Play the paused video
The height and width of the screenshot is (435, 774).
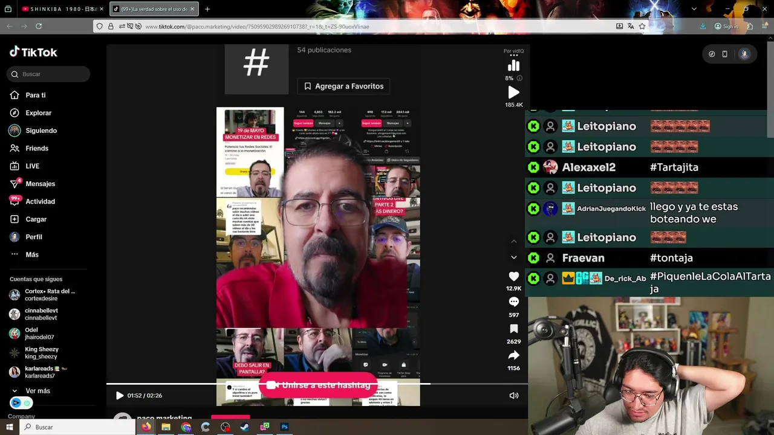click(x=119, y=396)
